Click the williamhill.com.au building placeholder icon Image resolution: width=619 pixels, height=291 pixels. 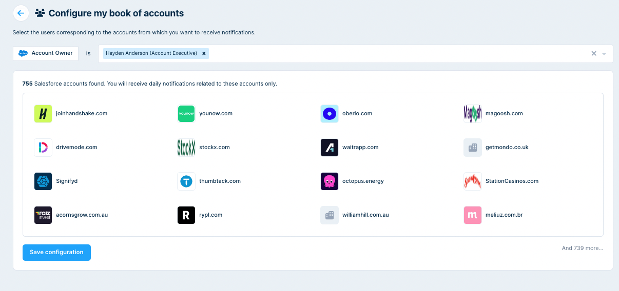[330, 215]
